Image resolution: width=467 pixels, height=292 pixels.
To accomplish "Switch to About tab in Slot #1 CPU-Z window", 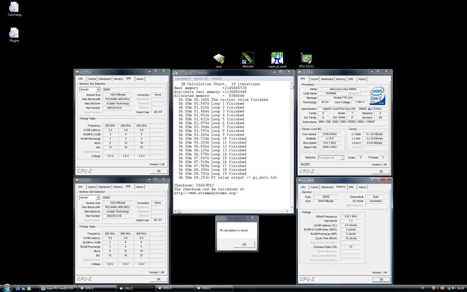I will pyautogui.click(x=140, y=187).
